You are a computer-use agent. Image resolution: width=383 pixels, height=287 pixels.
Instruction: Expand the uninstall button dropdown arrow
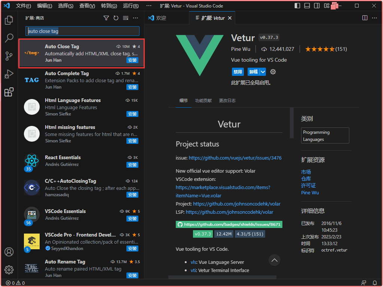click(x=263, y=72)
